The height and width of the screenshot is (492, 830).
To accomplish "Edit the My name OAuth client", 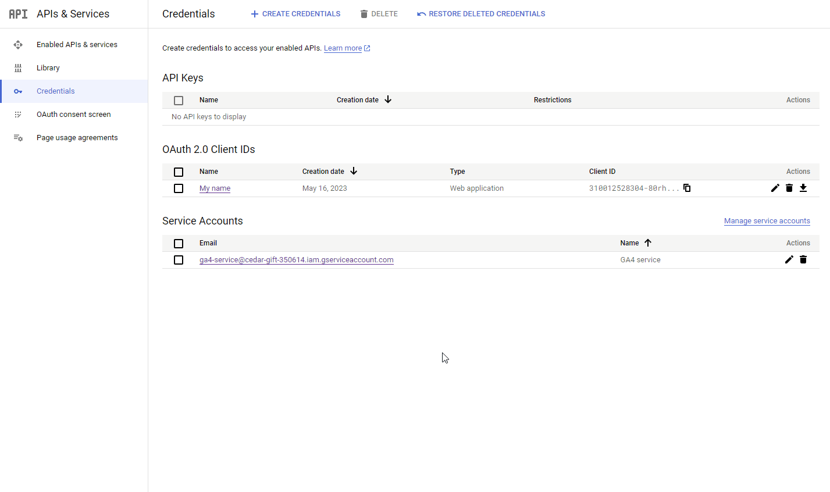I will [775, 188].
